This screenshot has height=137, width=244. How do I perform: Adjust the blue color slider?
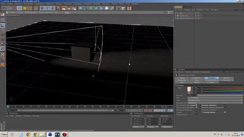tap(223, 93)
